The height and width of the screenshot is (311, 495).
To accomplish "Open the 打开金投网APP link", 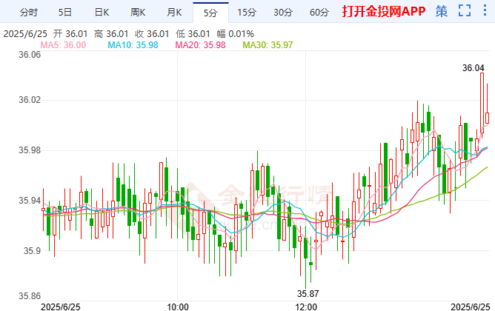I will tap(382, 11).
